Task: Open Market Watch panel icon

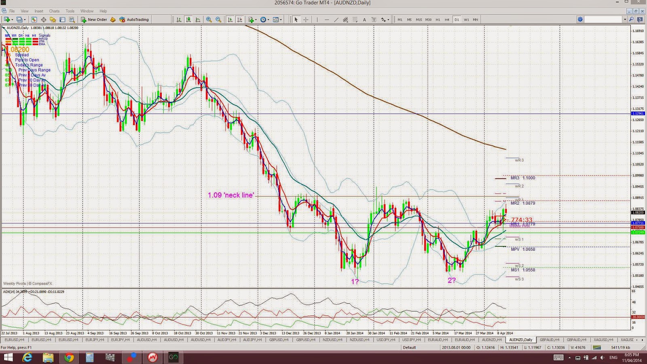Action: click(34, 19)
